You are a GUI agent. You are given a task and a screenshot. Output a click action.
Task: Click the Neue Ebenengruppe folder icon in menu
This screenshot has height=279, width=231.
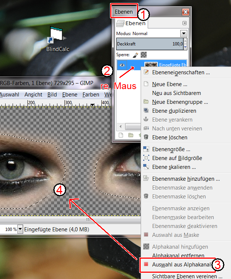146,102
